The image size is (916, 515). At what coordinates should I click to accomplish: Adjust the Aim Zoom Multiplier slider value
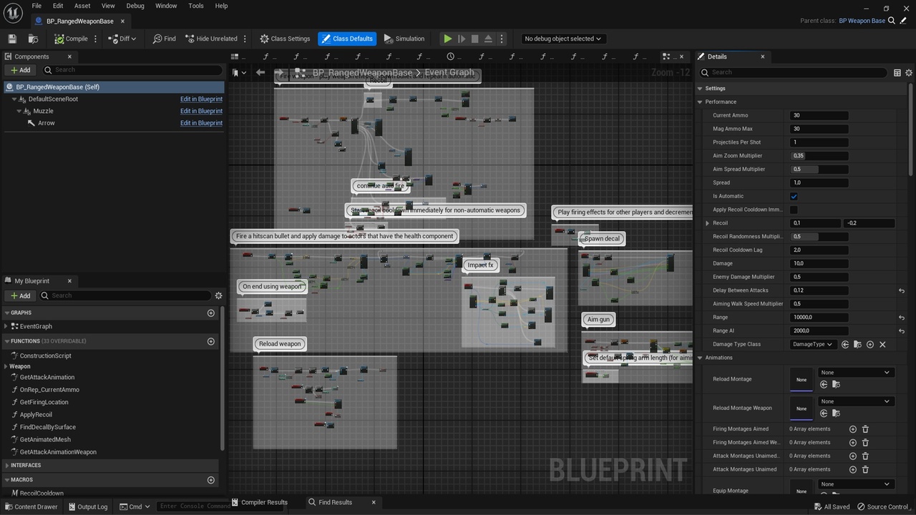coord(819,156)
